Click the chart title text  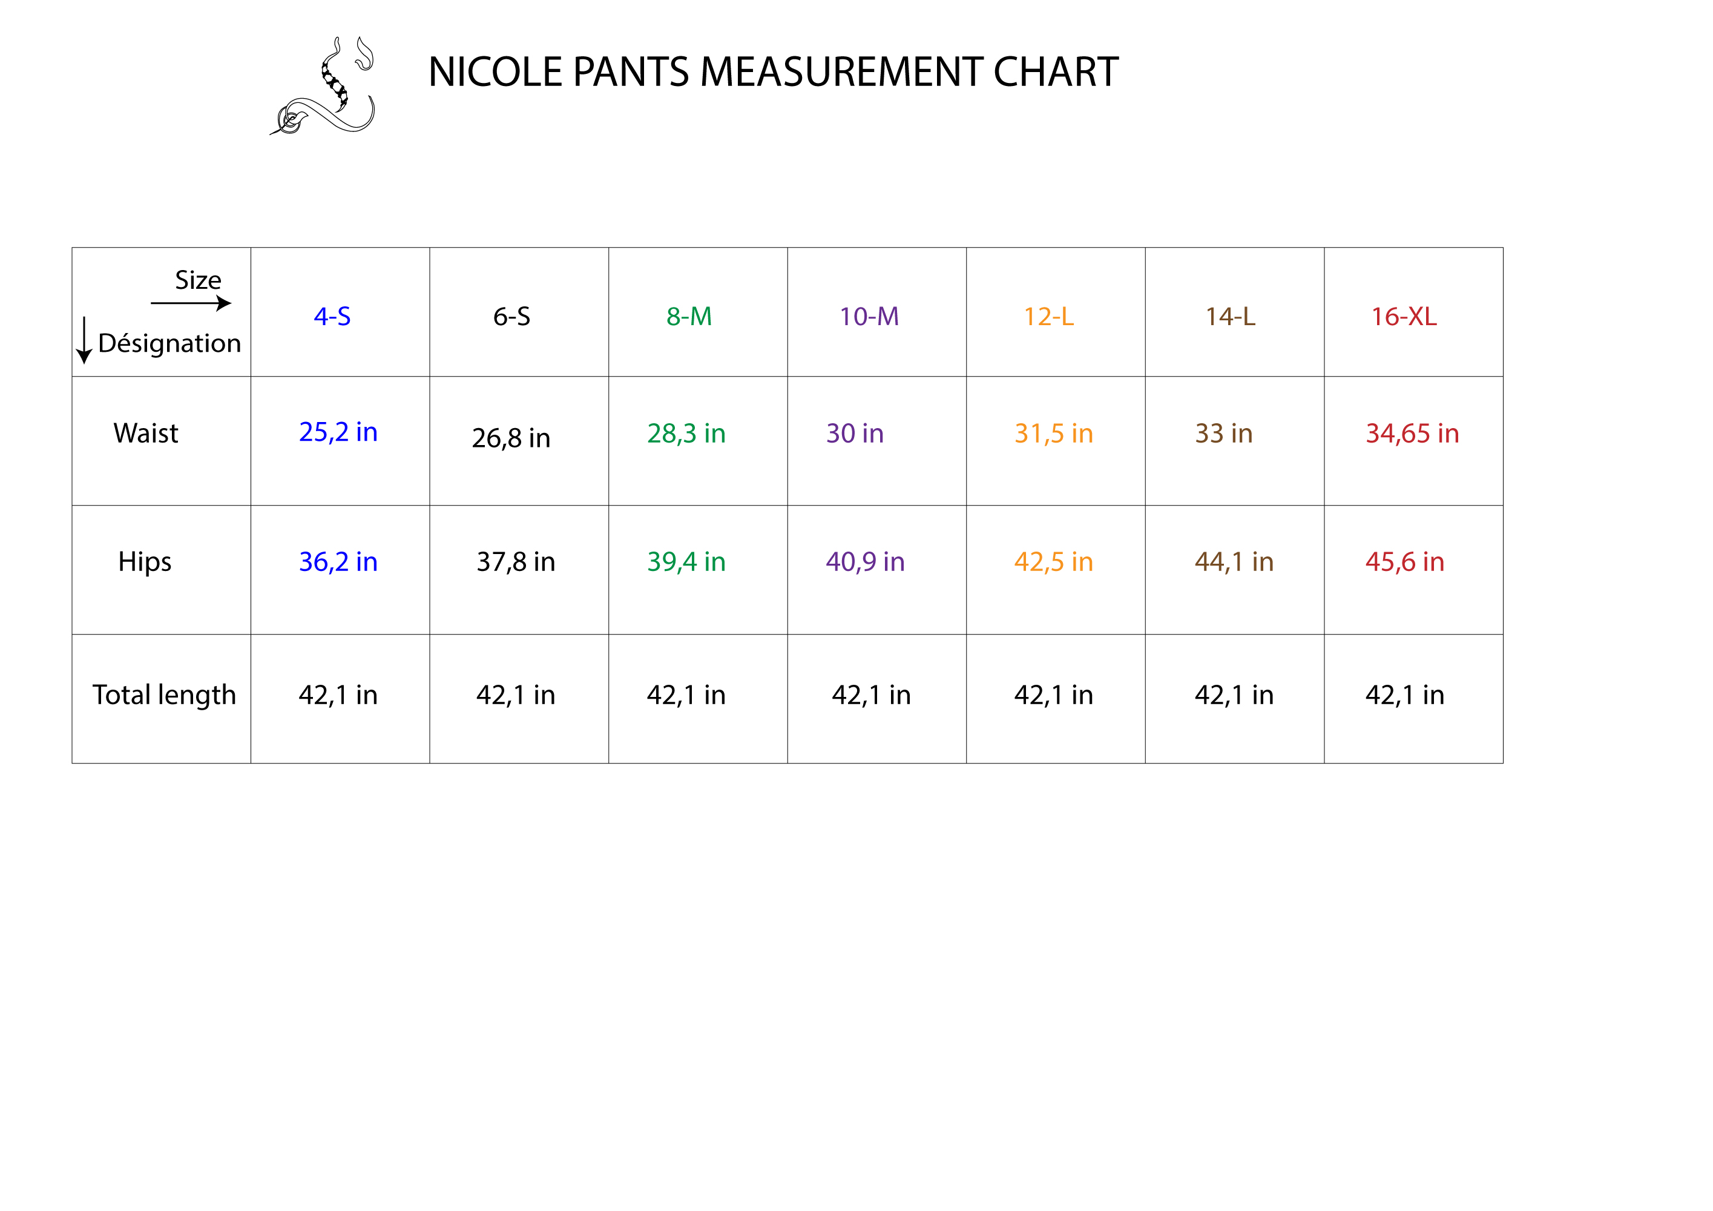tap(773, 73)
